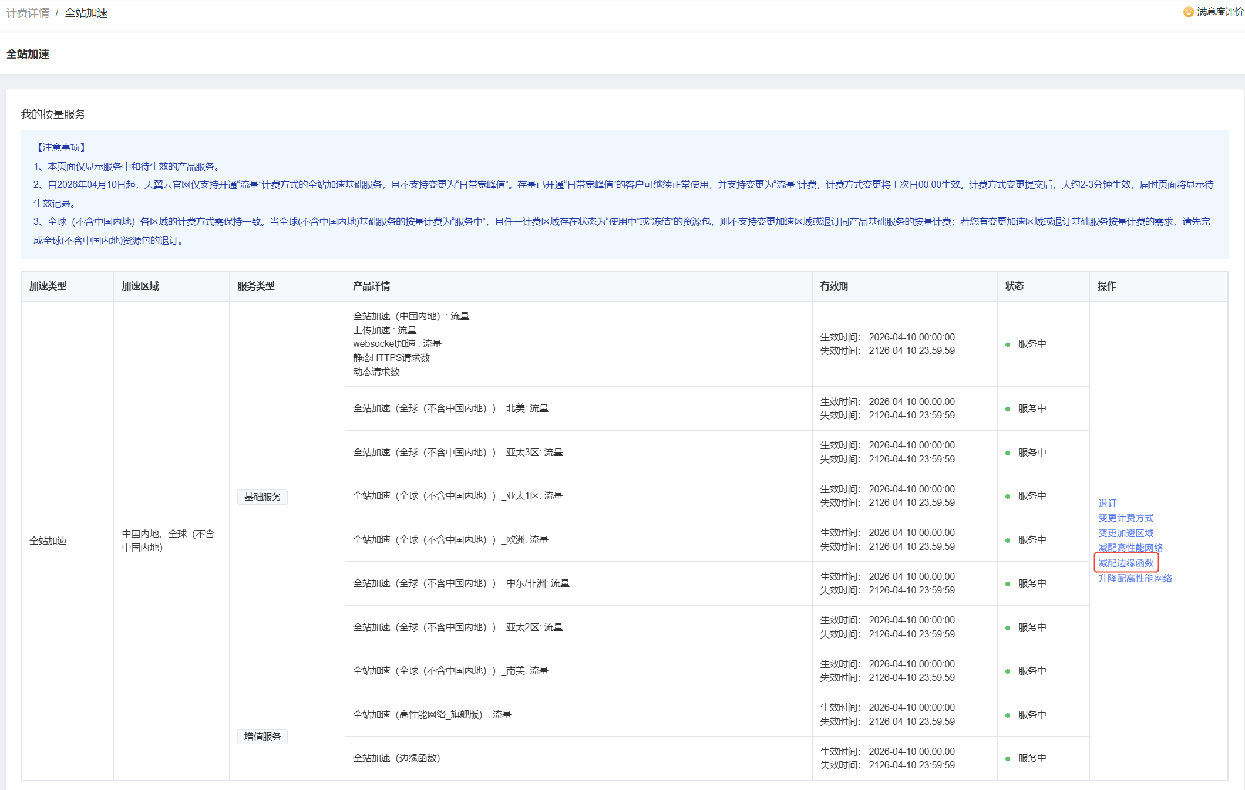The height and width of the screenshot is (790, 1245).
Task: Click the green status dot for 北美 row
Action: pos(1008,409)
